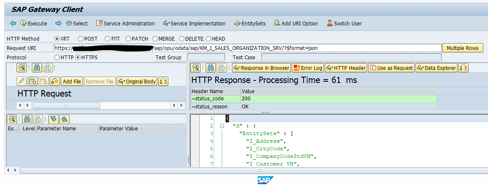Select the ~status_code header row
Viewport: 488px width, 185px height.
tap(313, 99)
